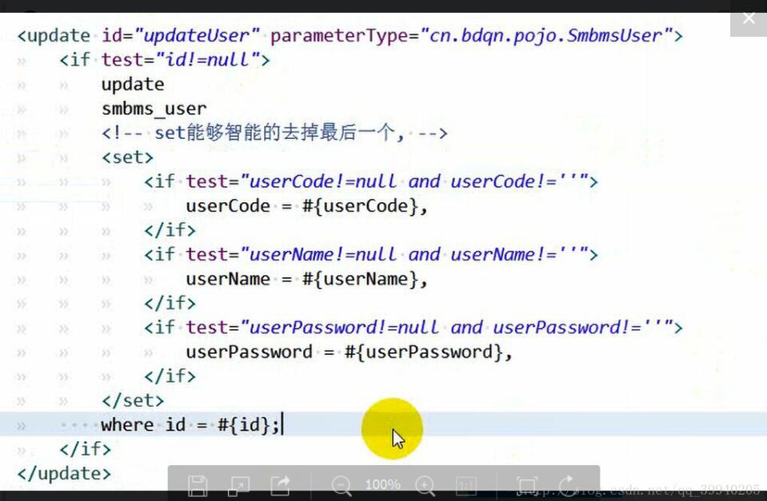
Task: Close the image viewer overlay
Action: click(x=749, y=18)
